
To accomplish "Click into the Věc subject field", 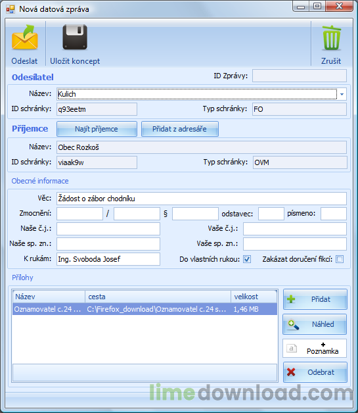I will [x=202, y=199].
